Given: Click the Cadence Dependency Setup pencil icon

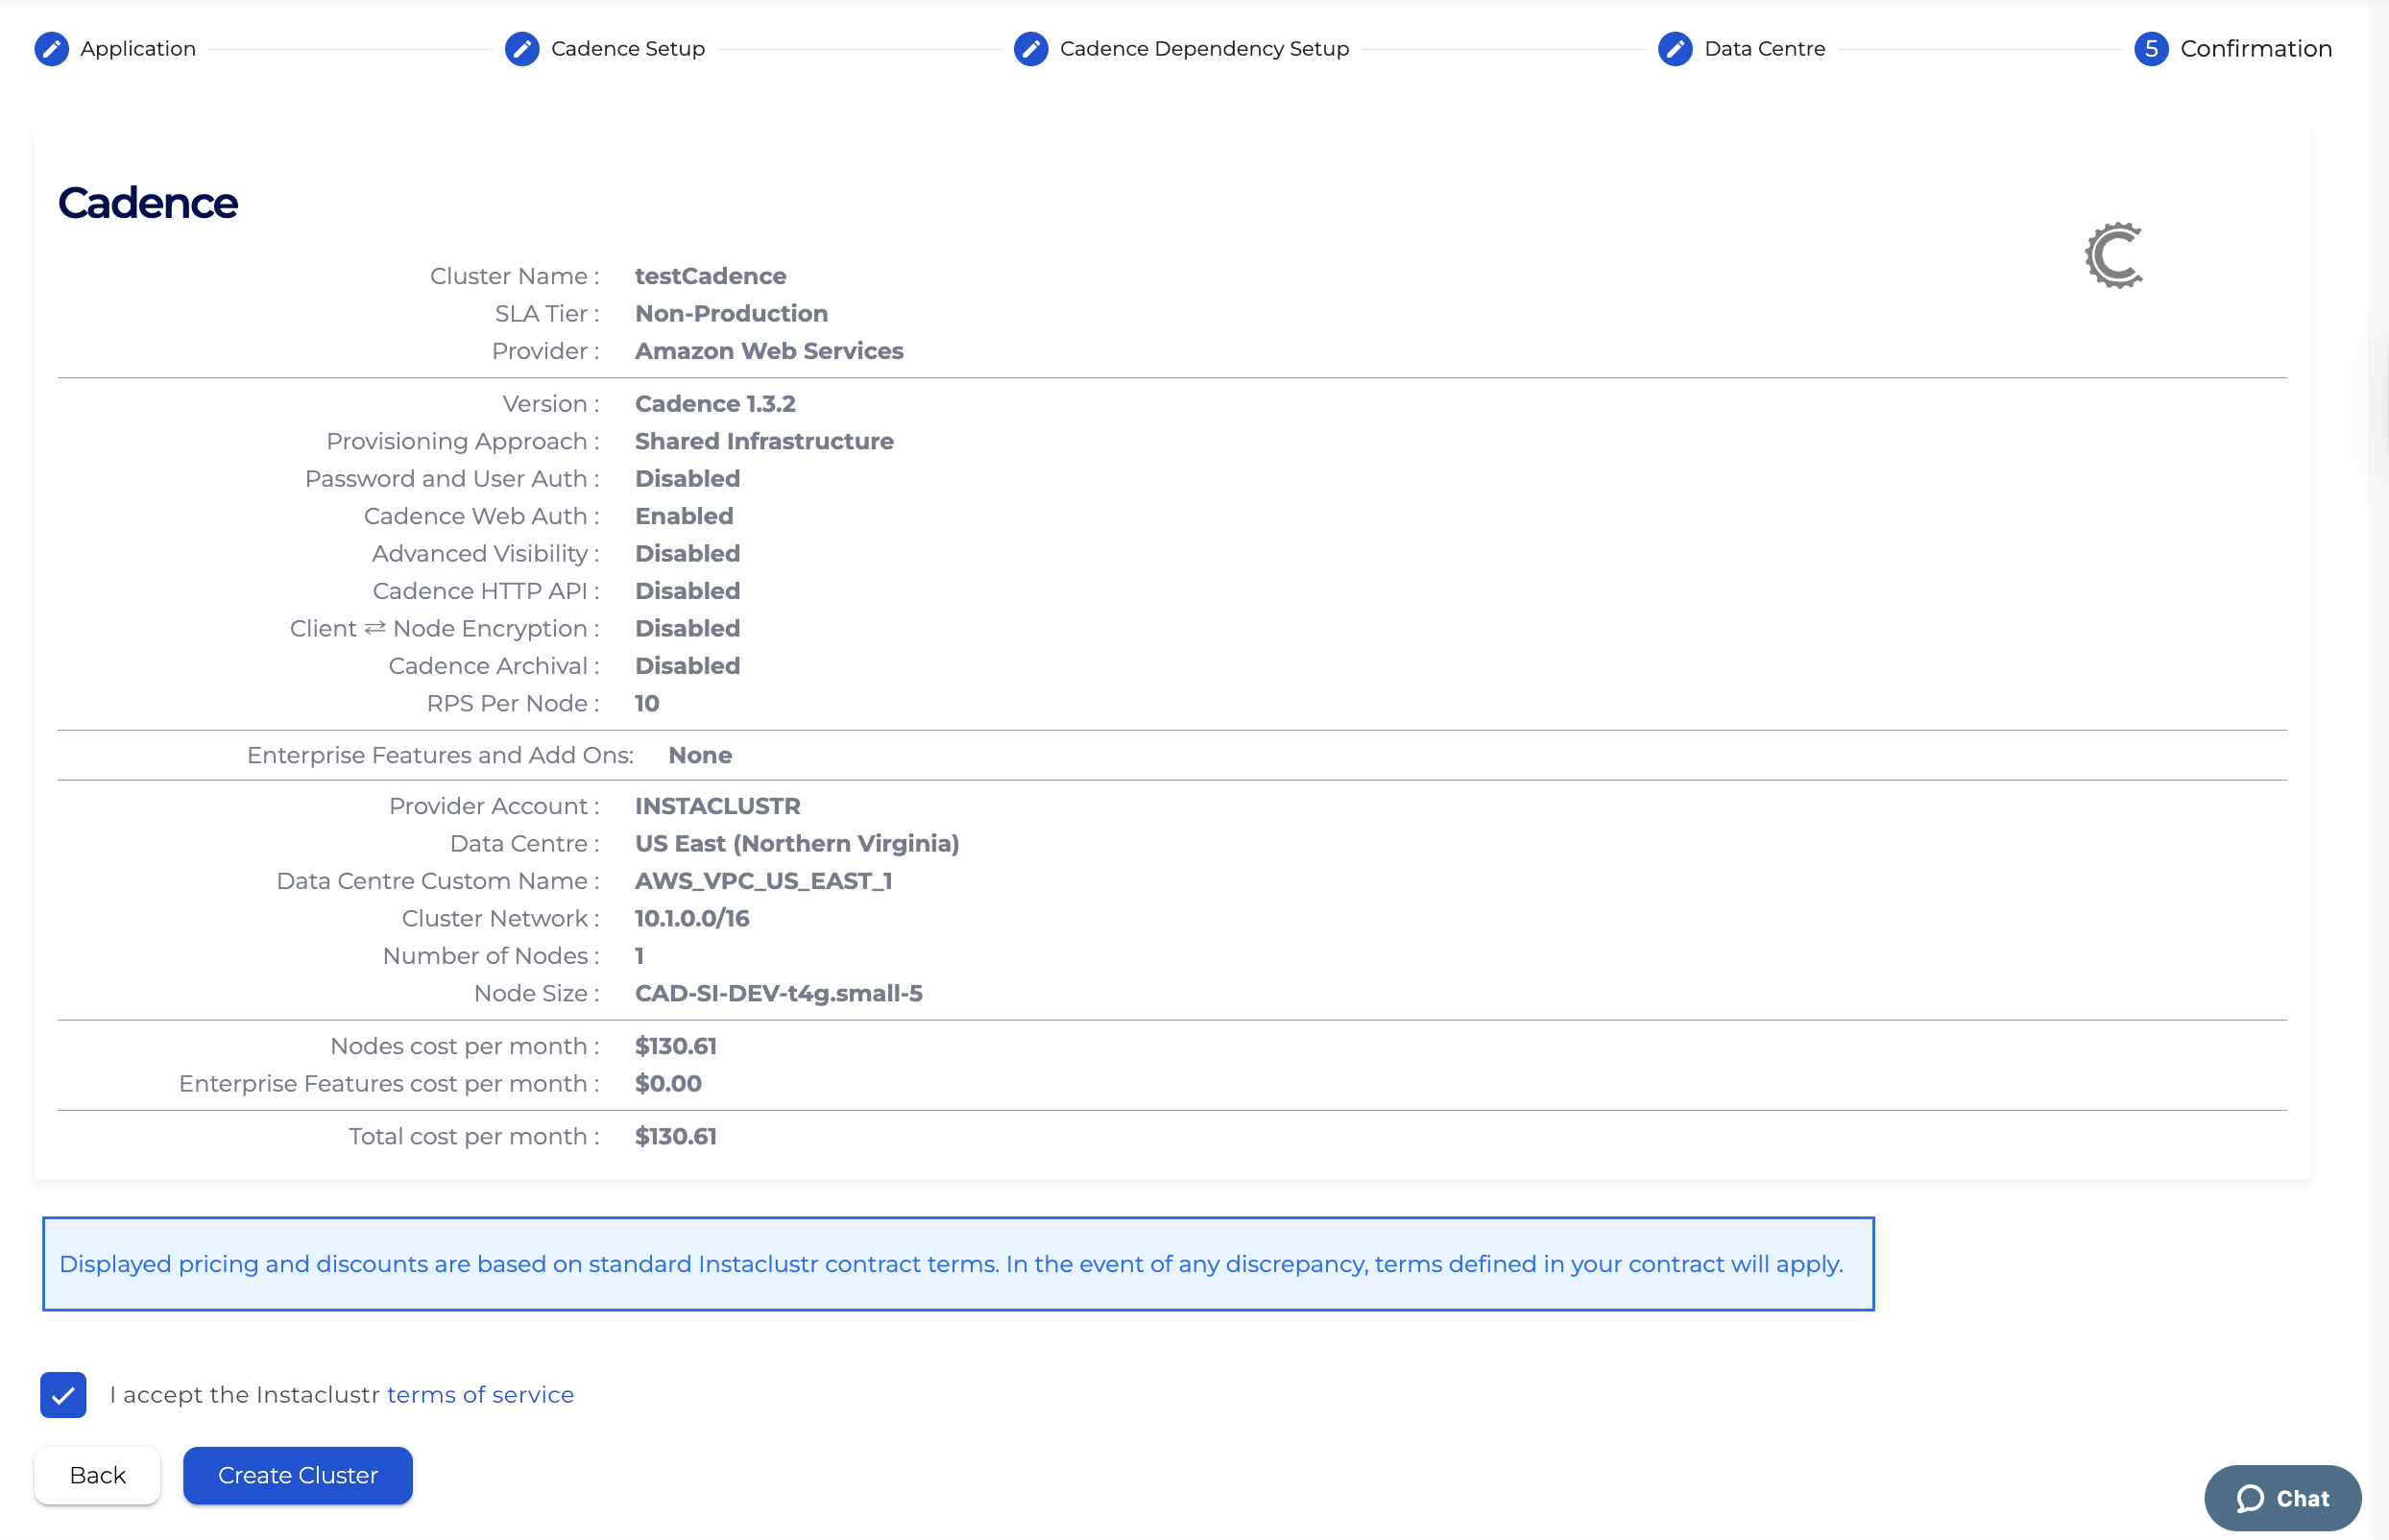Looking at the screenshot, I should (1031, 49).
